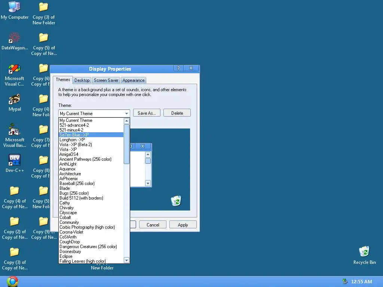This screenshot has height=287, width=383.
Task: Choose the Architecture theme
Action: (91, 174)
